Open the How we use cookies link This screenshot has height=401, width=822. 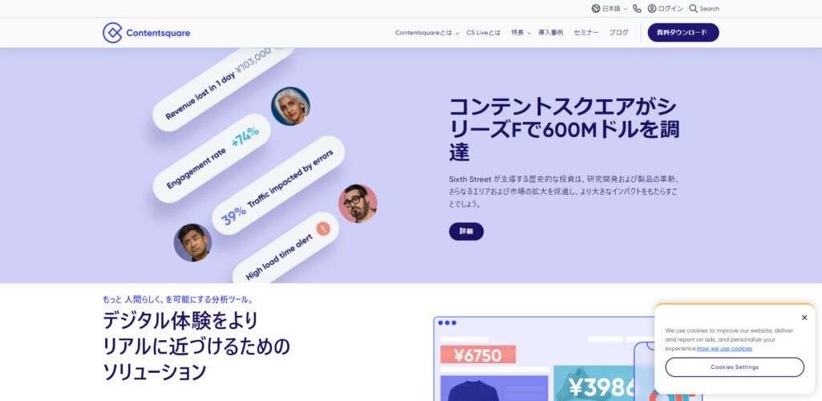724,349
